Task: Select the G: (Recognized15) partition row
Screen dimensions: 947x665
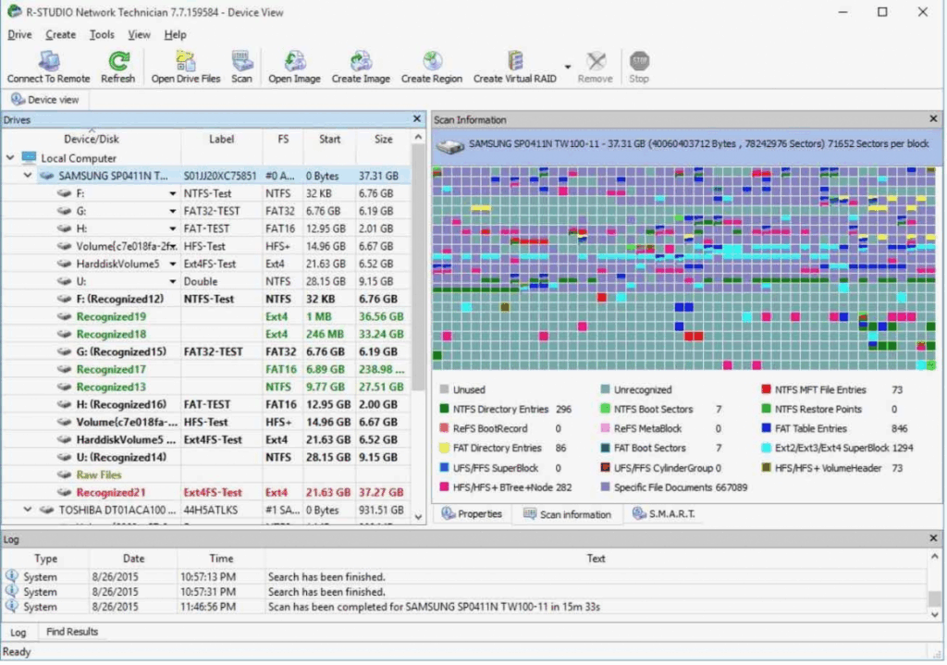Action: [206, 352]
